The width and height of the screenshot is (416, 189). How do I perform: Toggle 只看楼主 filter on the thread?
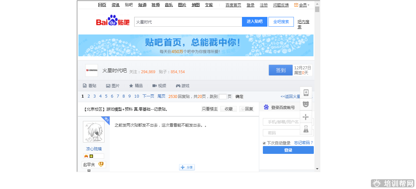[209, 109]
